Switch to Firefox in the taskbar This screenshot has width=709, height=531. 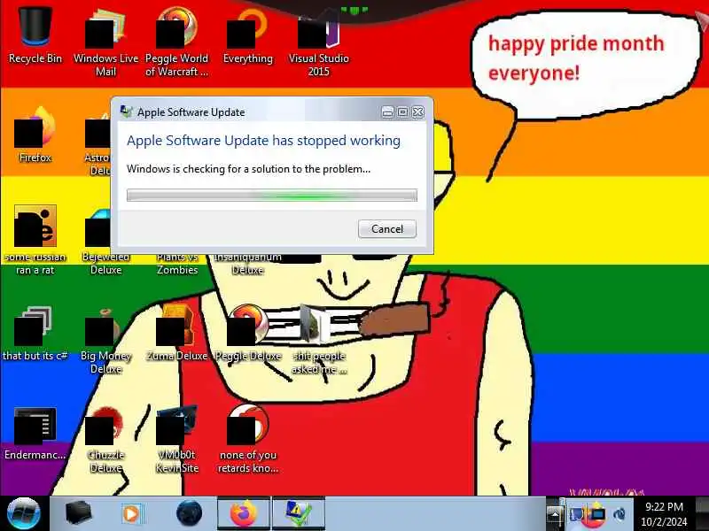[x=244, y=513]
